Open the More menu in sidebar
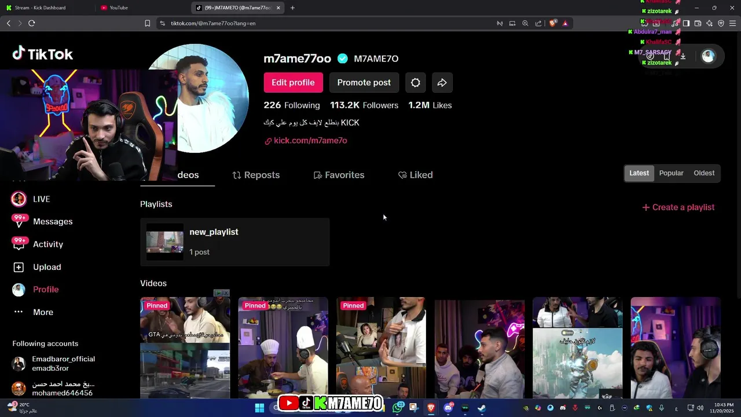Image resolution: width=741 pixels, height=417 pixels. tap(34, 312)
